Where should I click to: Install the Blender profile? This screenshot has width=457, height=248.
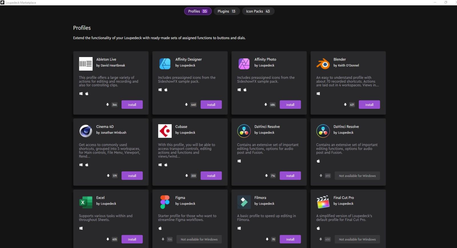[369, 105]
